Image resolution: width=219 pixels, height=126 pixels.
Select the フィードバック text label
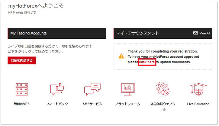point(57,104)
